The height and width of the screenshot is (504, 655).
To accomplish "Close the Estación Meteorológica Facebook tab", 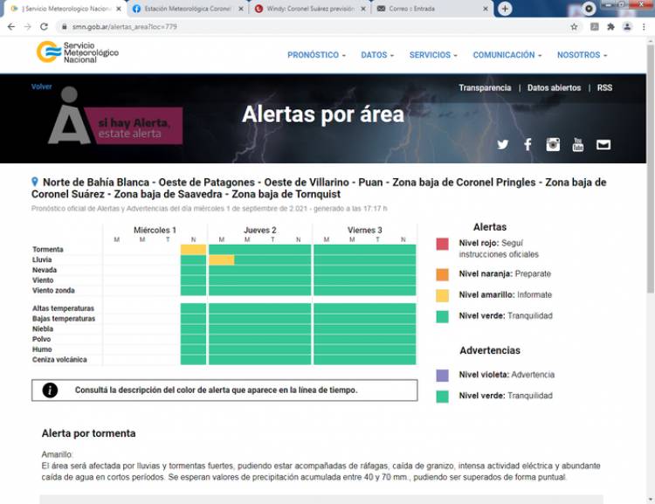I will point(241,9).
